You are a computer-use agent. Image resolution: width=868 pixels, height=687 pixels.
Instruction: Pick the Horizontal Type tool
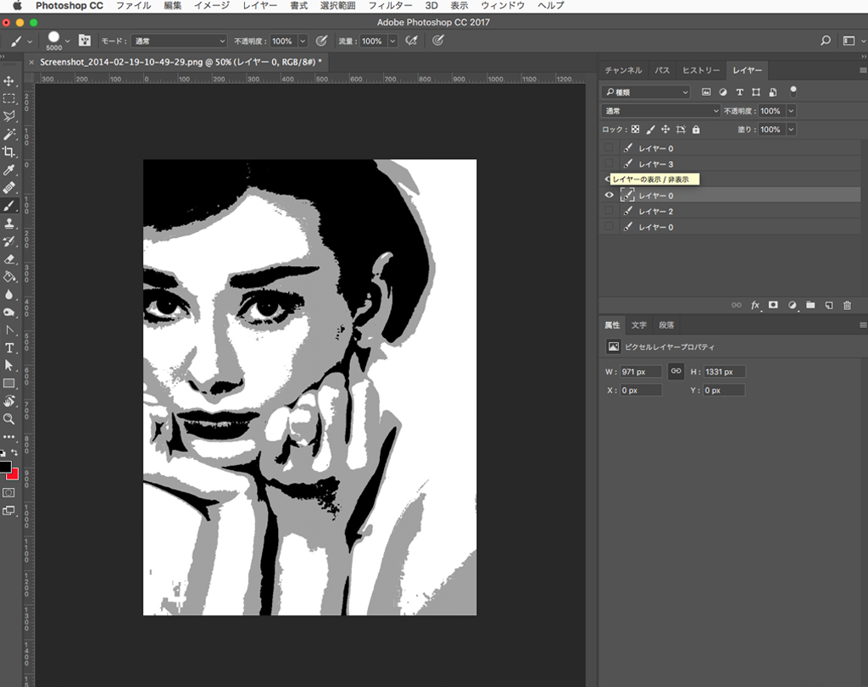(9, 347)
